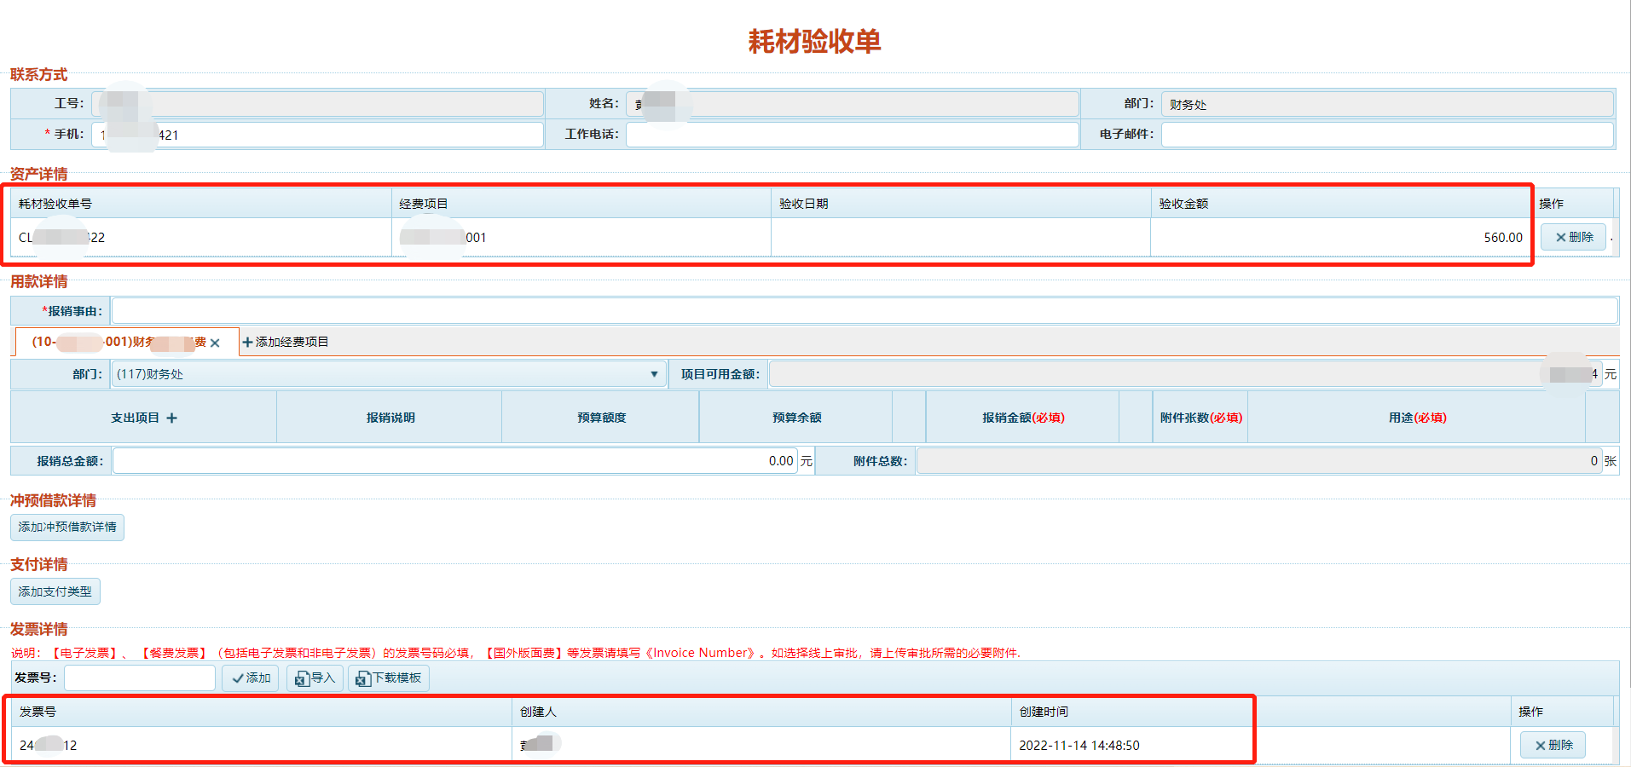Click the 下载模板 download template button
1631x767 pixels.
coord(389,678)
